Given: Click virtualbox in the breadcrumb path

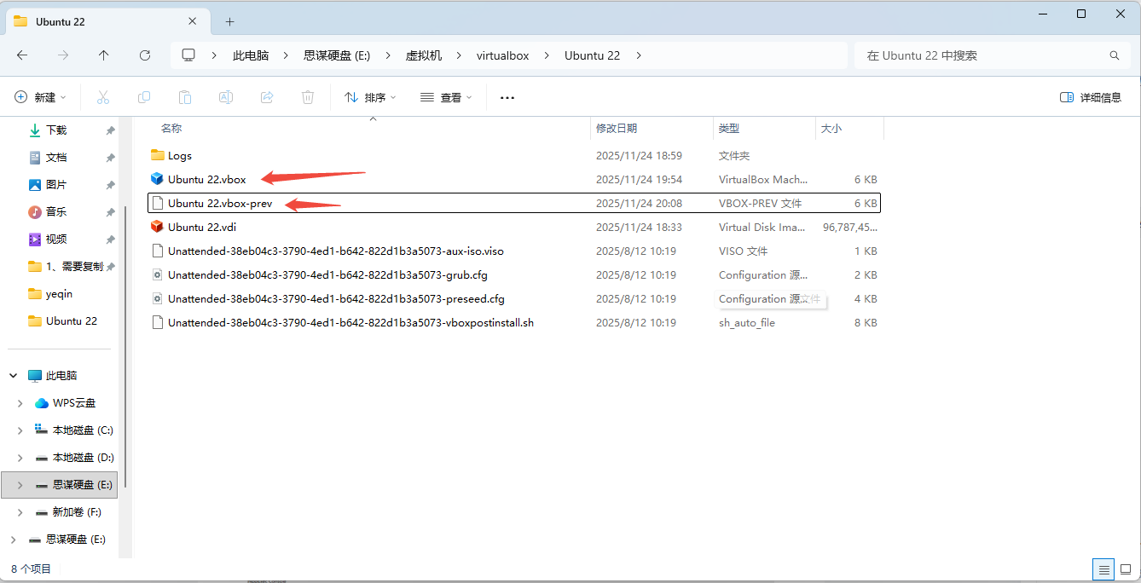Looking at the screenshot, I should tap(502, 55).
